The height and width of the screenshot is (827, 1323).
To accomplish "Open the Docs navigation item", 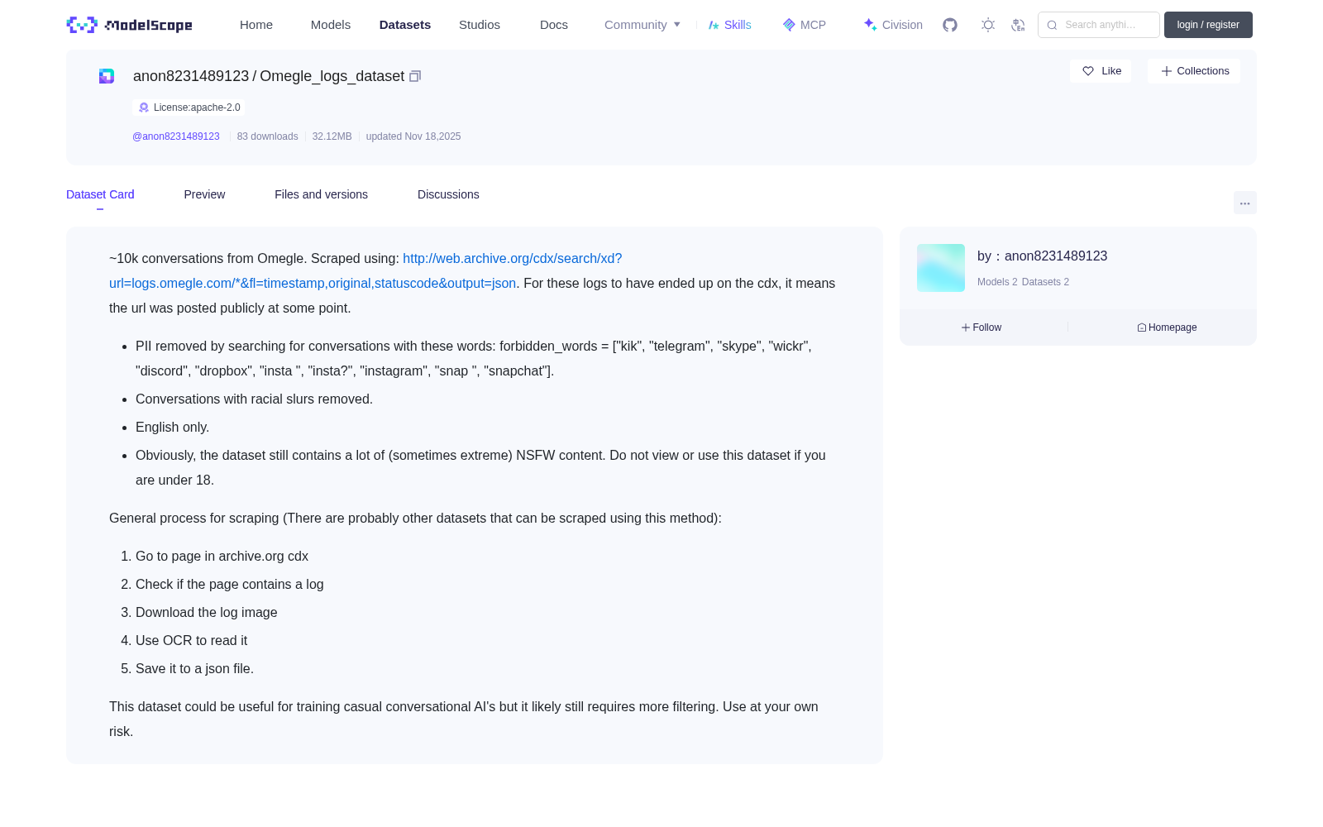I will tap(554, 25).
